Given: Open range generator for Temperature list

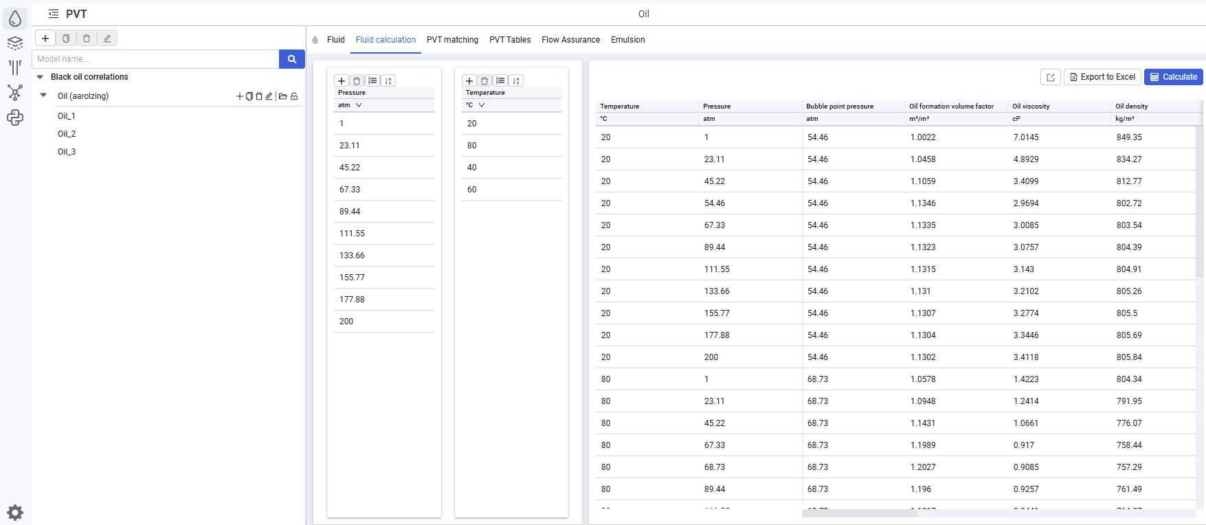Looking at the screenshot, I should coord(500,81).
